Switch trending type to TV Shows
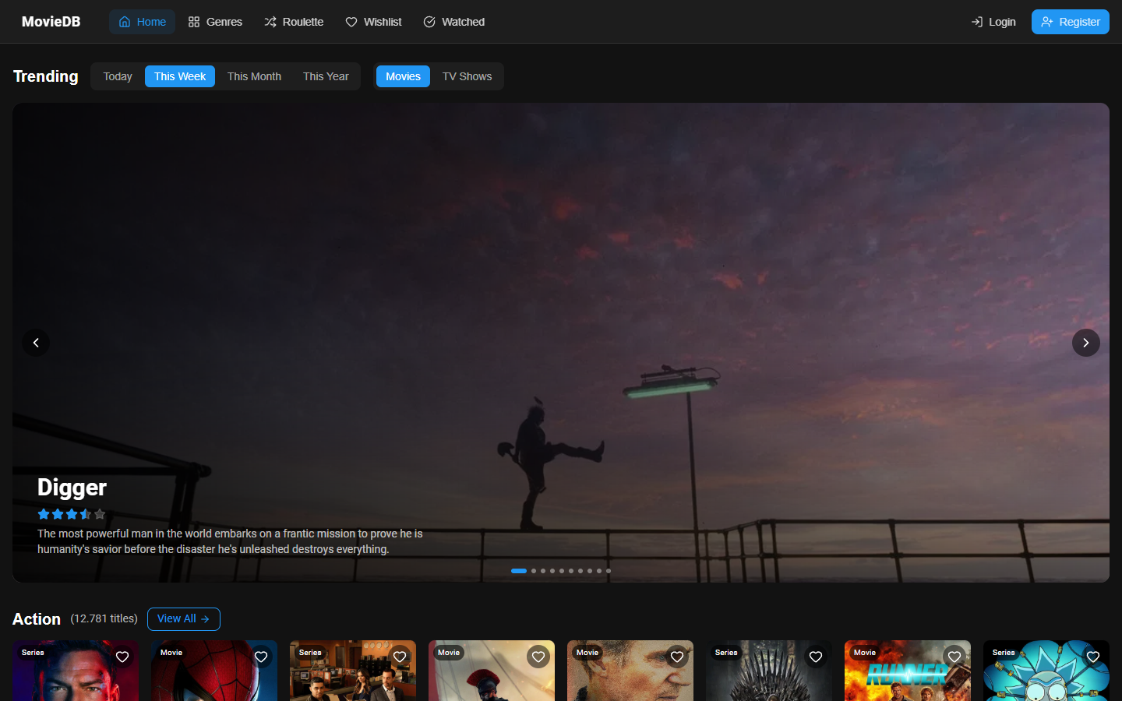1122x701 pixels. click(467, 76)
